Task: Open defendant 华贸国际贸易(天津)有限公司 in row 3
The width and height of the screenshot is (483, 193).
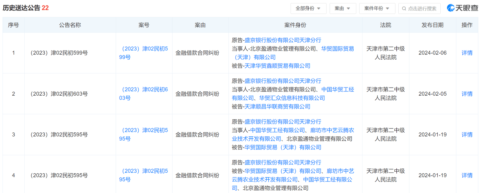Action: coord(283,147)
